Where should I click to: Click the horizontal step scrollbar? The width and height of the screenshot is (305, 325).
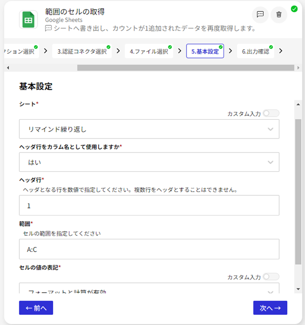tap(152, 67)
